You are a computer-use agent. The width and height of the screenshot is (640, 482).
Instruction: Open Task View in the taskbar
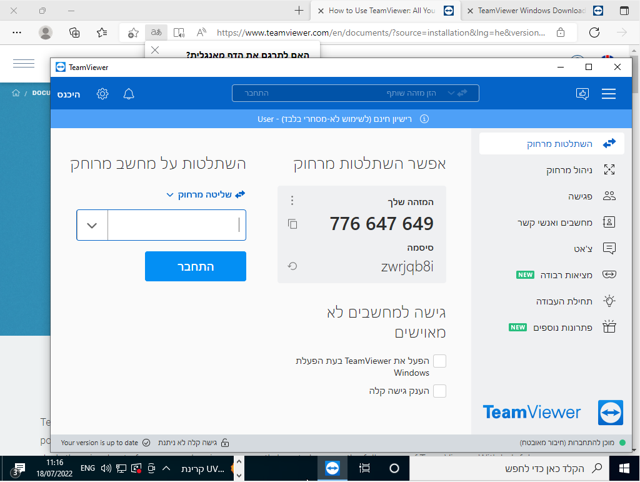tap(364, 468)
